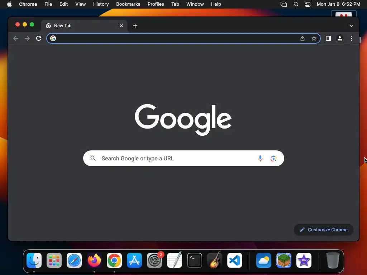Click the Chrome icon in the Dock
This screenshot has height=275, width=367.
click(x=114, y=260)
